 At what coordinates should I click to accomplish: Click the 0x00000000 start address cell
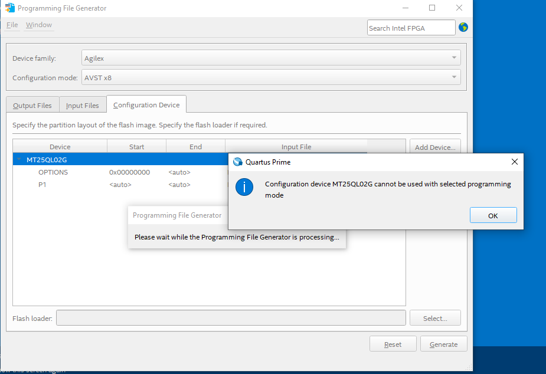coord(129,172)
